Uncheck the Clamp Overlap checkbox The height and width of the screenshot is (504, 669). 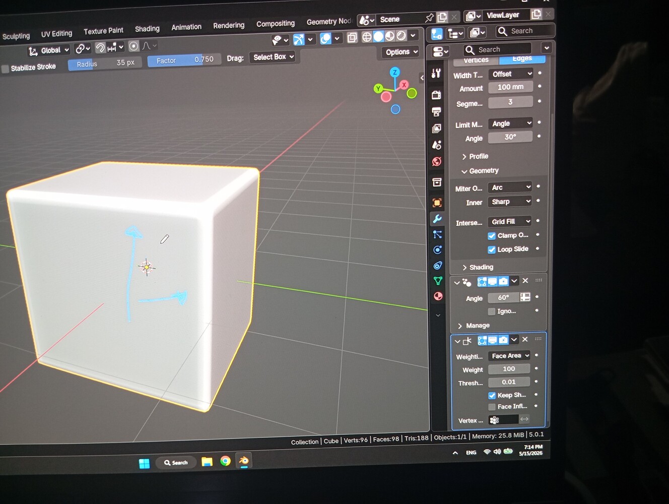pos(492,236)
